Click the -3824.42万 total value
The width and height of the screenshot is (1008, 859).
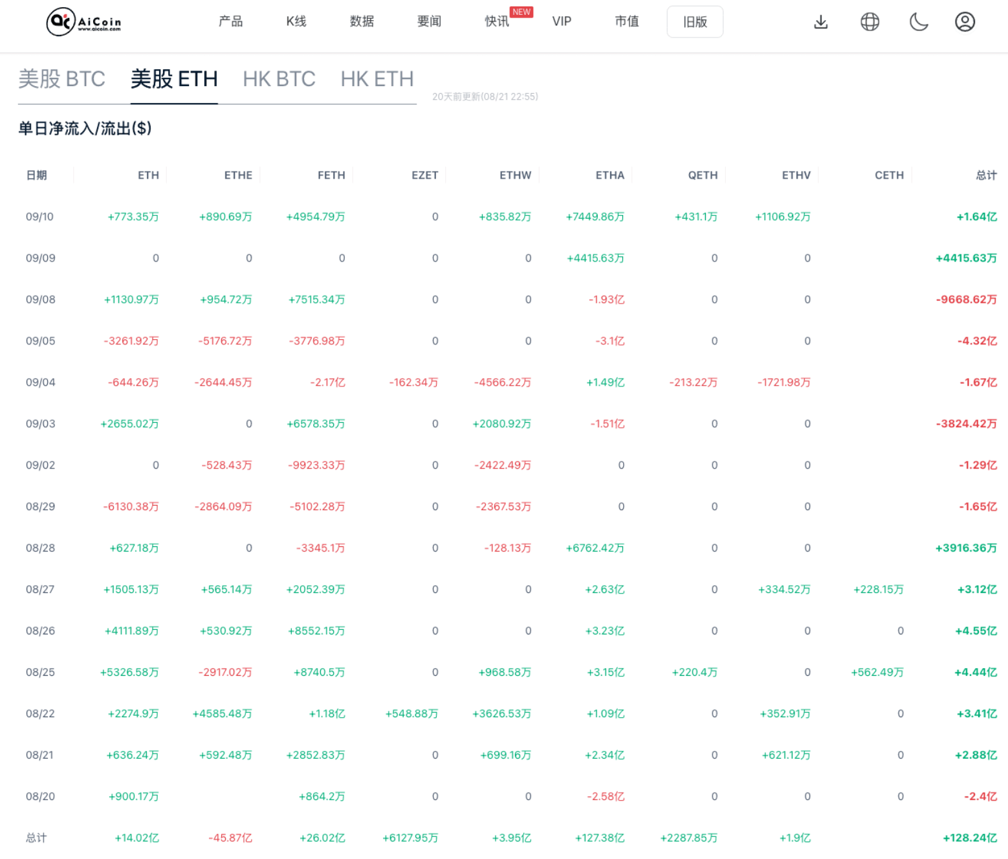pyautogui.click(x=966, y=424)
